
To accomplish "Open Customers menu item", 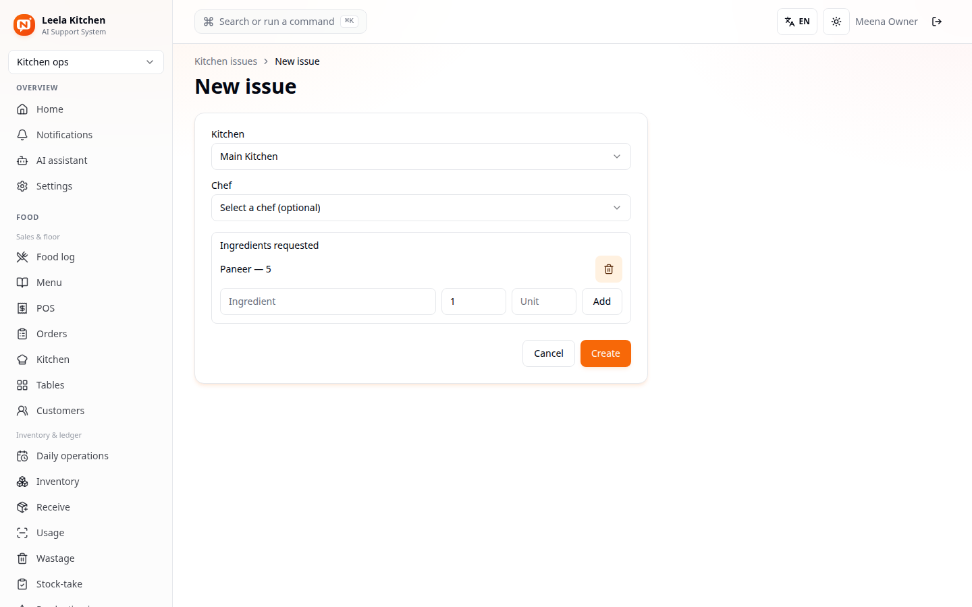I will (x=86, y=411).
